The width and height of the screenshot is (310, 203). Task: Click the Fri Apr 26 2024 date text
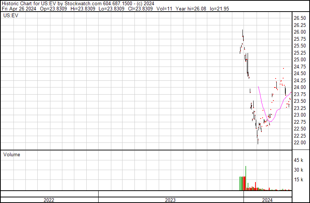click(19, 9)
